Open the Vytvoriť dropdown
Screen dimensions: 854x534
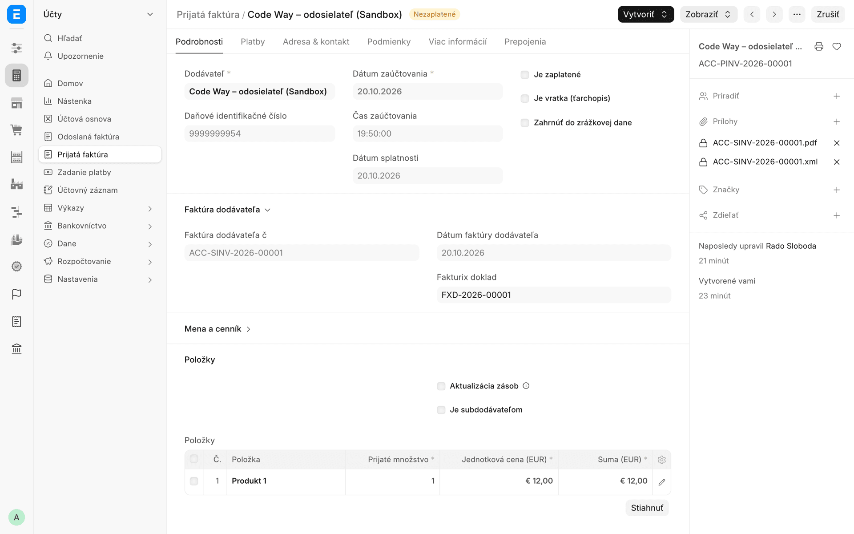click(646, 14)
